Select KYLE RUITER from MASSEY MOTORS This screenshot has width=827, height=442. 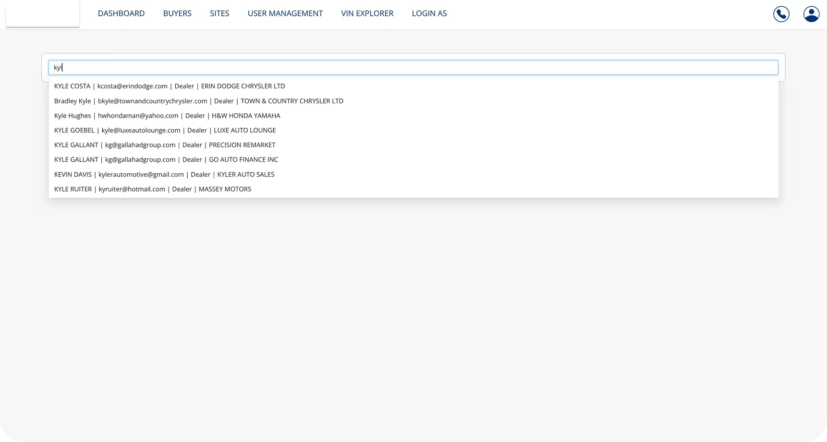153,189
